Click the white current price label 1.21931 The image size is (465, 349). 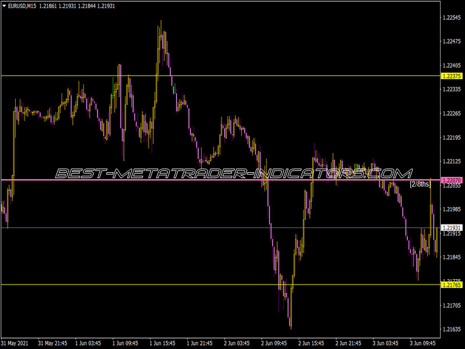point(452,227)
